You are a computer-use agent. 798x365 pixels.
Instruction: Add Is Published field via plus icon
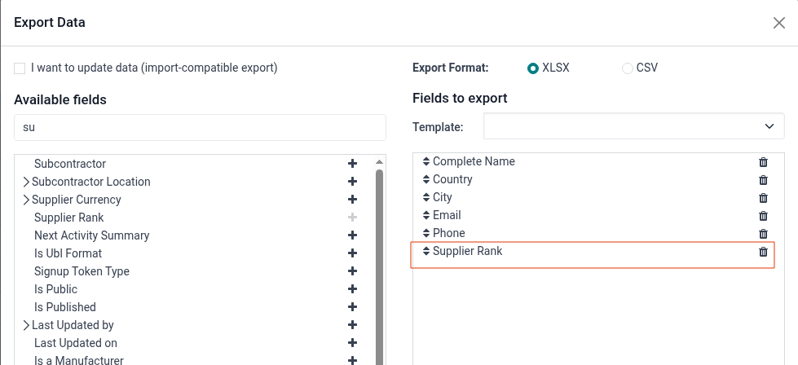point(352,307)
